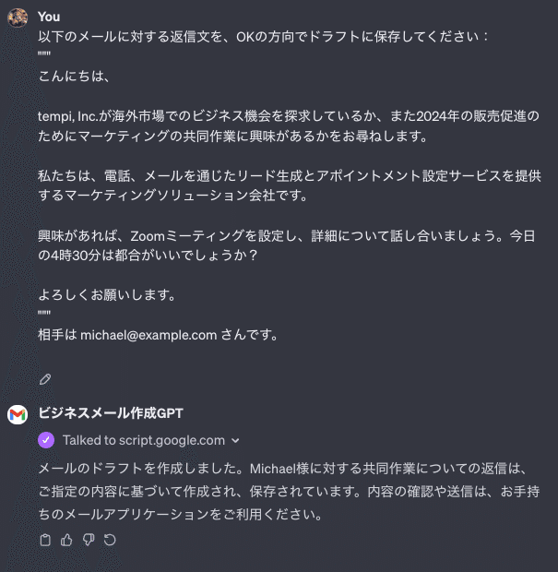Give the reply a thumbs up
558x572 pixels.
(66, 540)
